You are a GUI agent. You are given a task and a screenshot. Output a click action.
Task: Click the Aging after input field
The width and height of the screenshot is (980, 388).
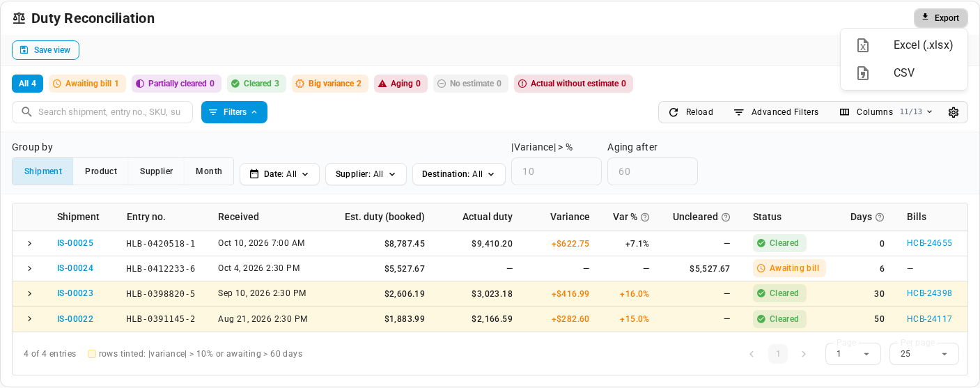click(x=653, y=171)
